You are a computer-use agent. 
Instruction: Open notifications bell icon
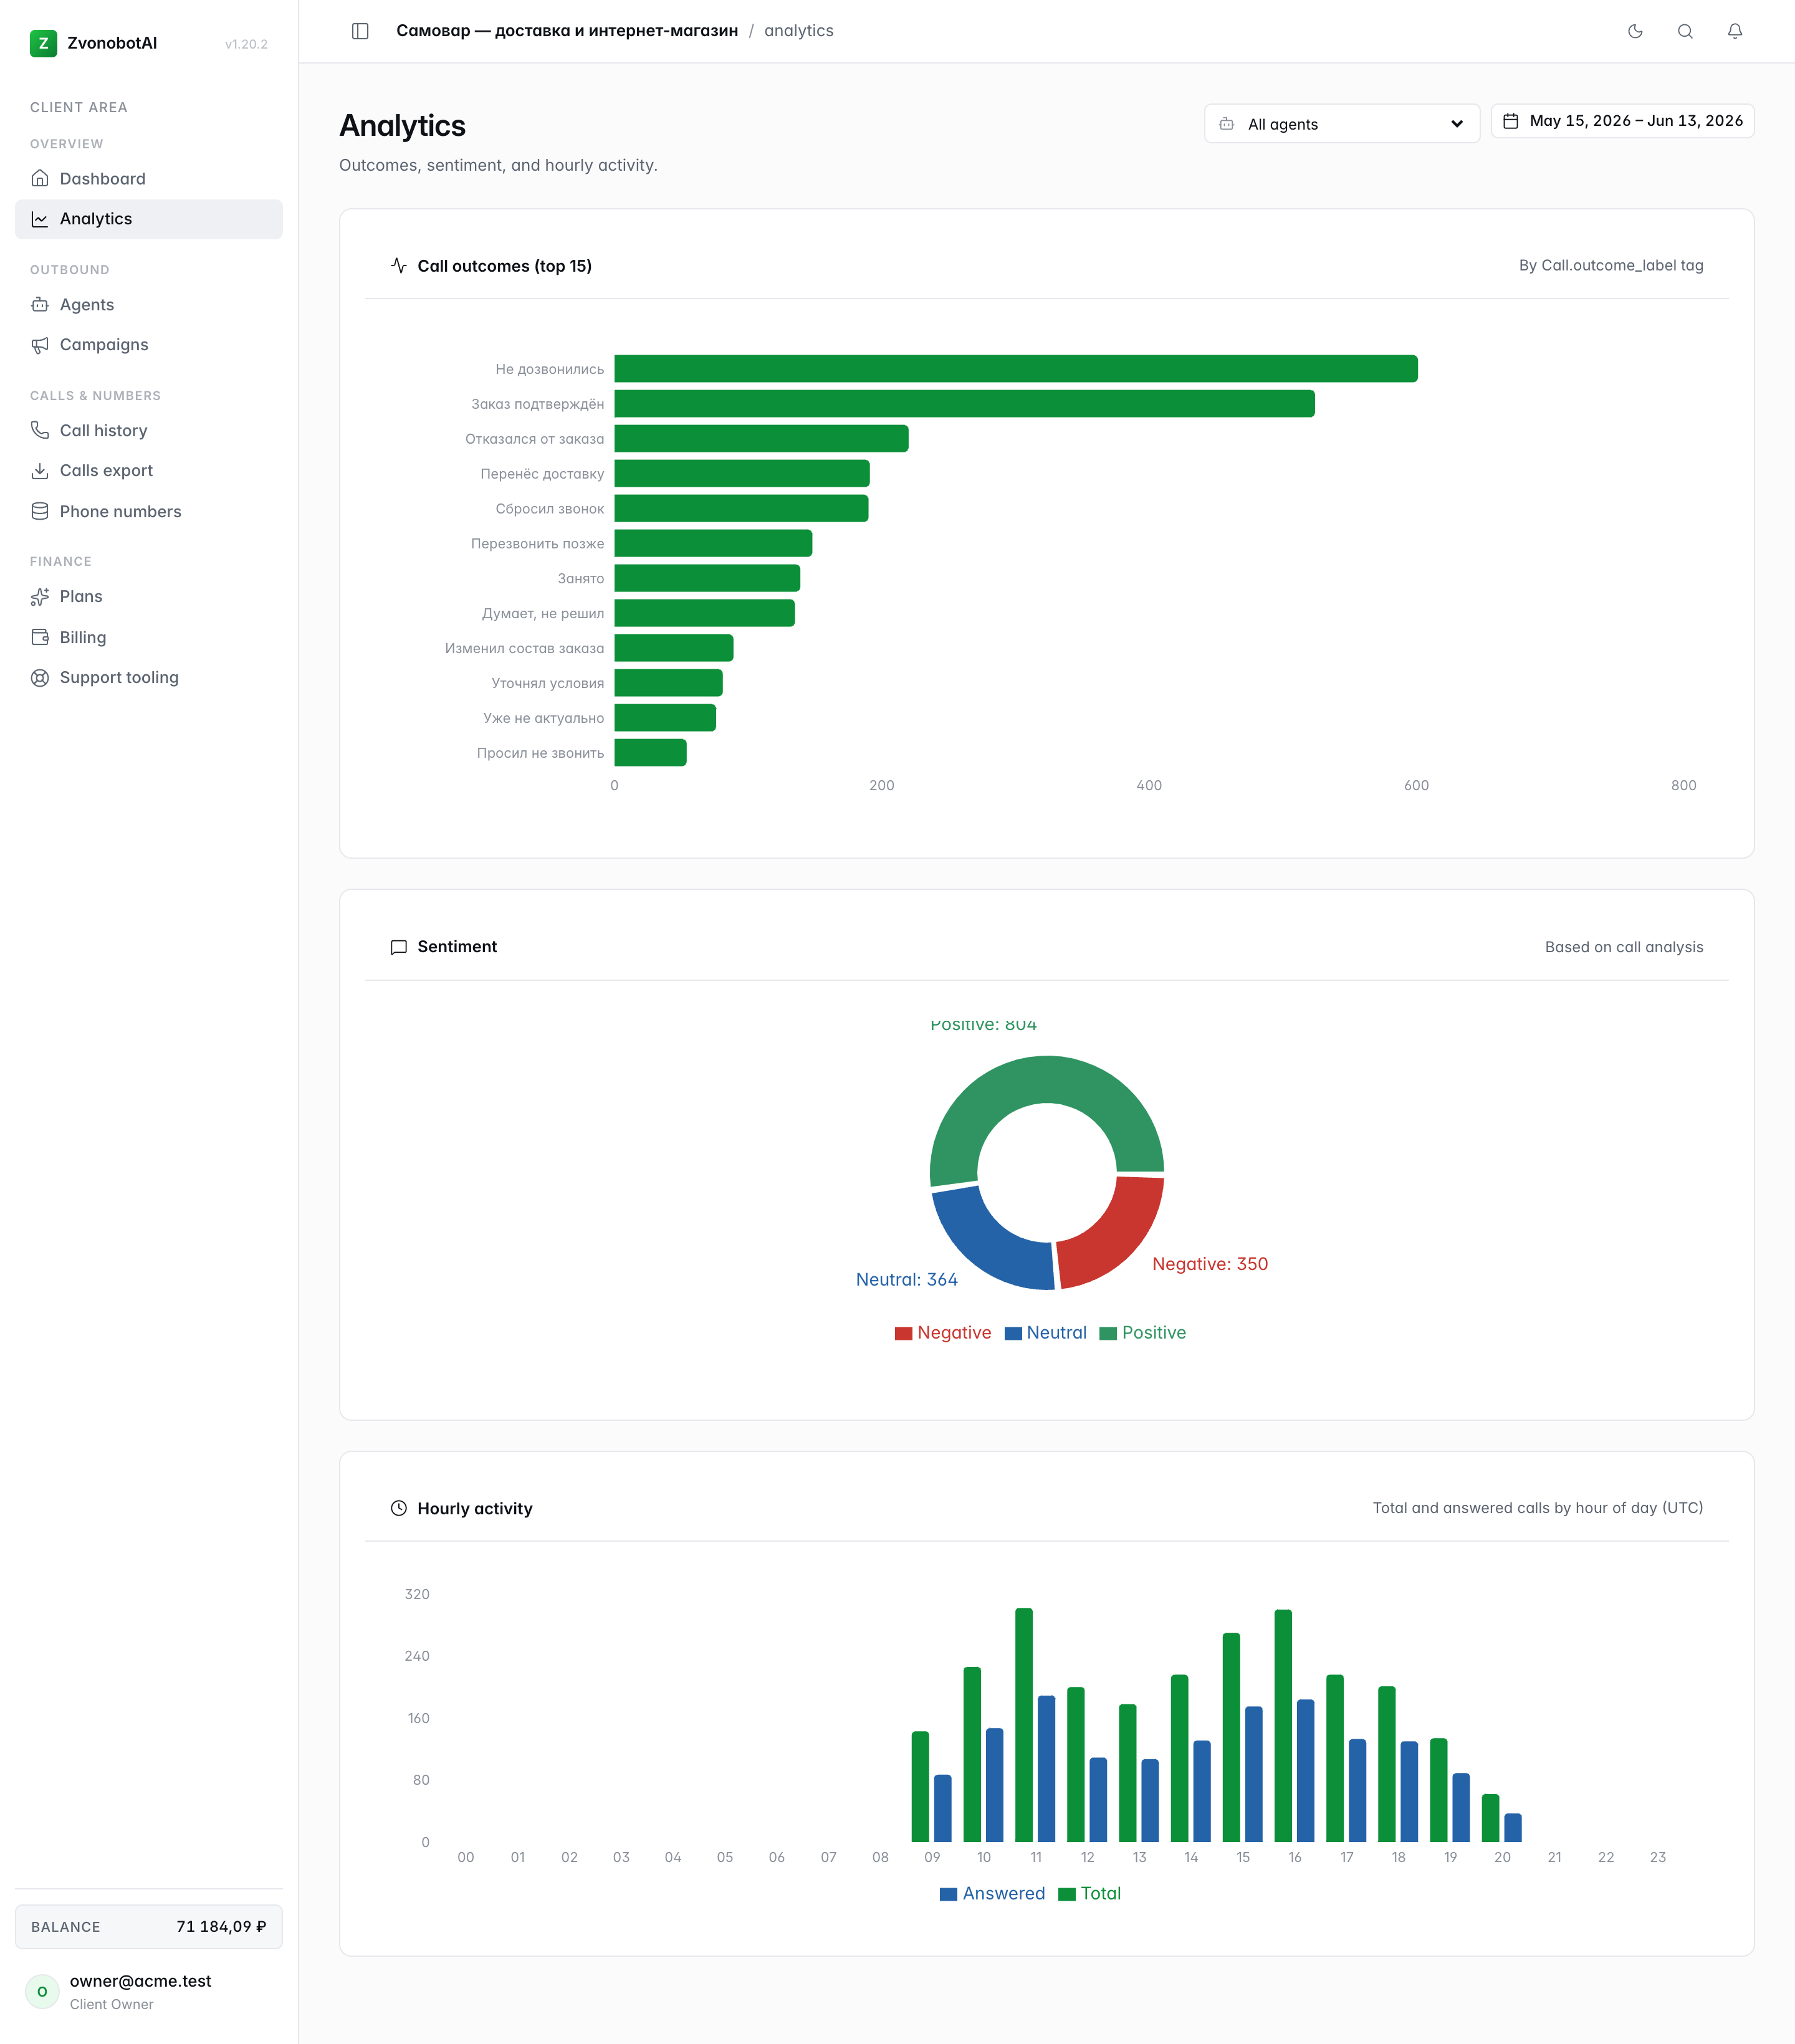1735,31
